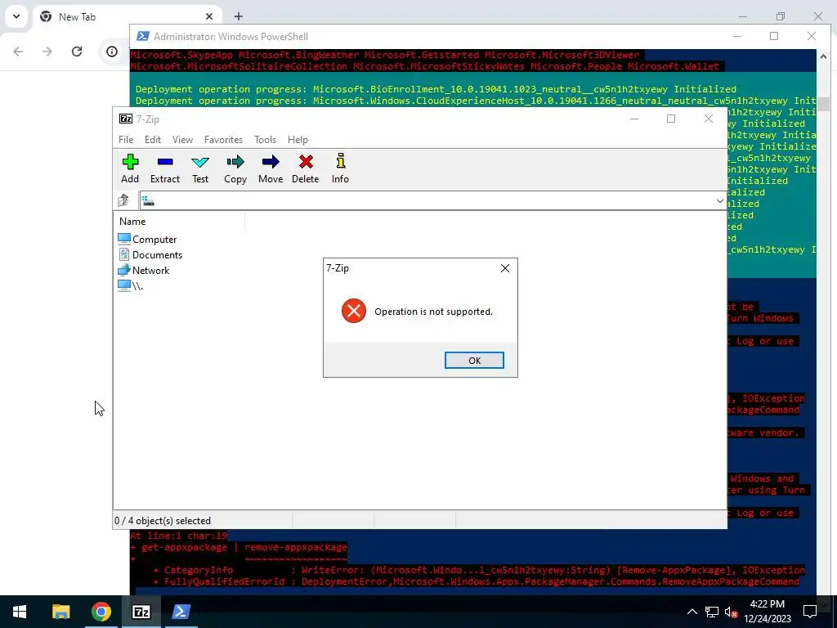Open the View menu in 7-Zip
This screenshot has height=628, width=837.
click(x=182, y=139)
